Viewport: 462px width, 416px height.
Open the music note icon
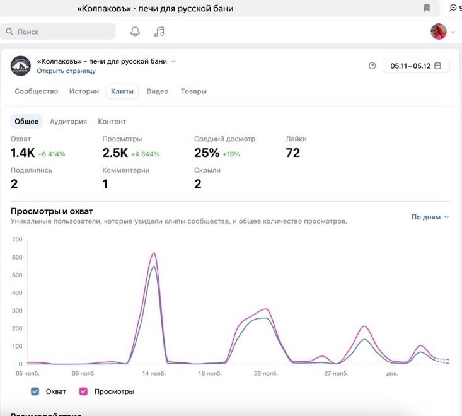159,32
